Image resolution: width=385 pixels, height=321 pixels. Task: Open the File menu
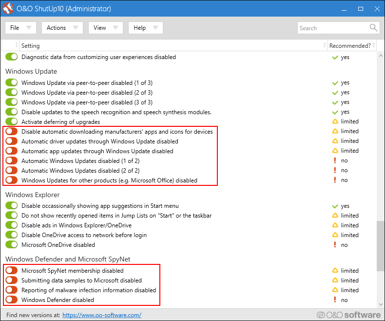[x=20, y=27]
